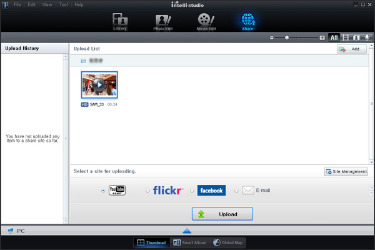The height and width of the screenshot is (250, 375).
Task: Filter list to show audio files
Action: pyautogui.click(x=367, y=37)
